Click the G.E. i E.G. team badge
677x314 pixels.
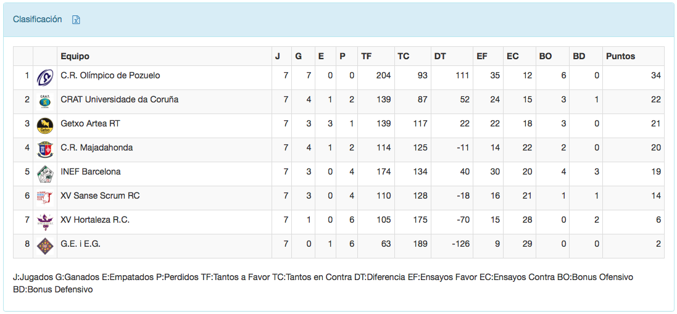tap(45, 246)
